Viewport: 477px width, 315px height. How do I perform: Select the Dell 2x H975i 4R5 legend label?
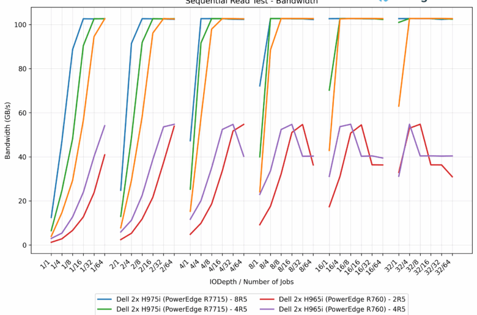click(183, 310)
